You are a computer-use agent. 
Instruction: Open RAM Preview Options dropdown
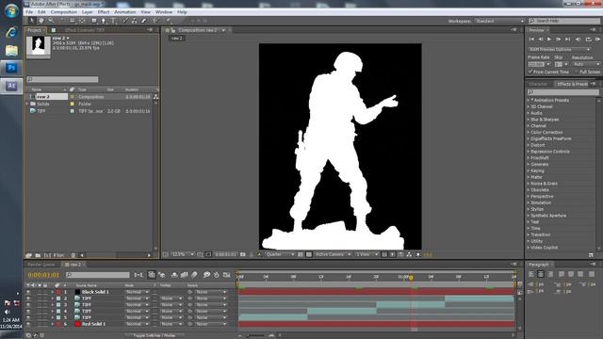coord(559,50)
